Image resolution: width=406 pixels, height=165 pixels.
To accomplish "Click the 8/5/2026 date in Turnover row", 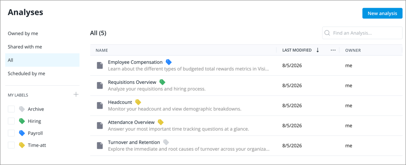I will point(292,146).
